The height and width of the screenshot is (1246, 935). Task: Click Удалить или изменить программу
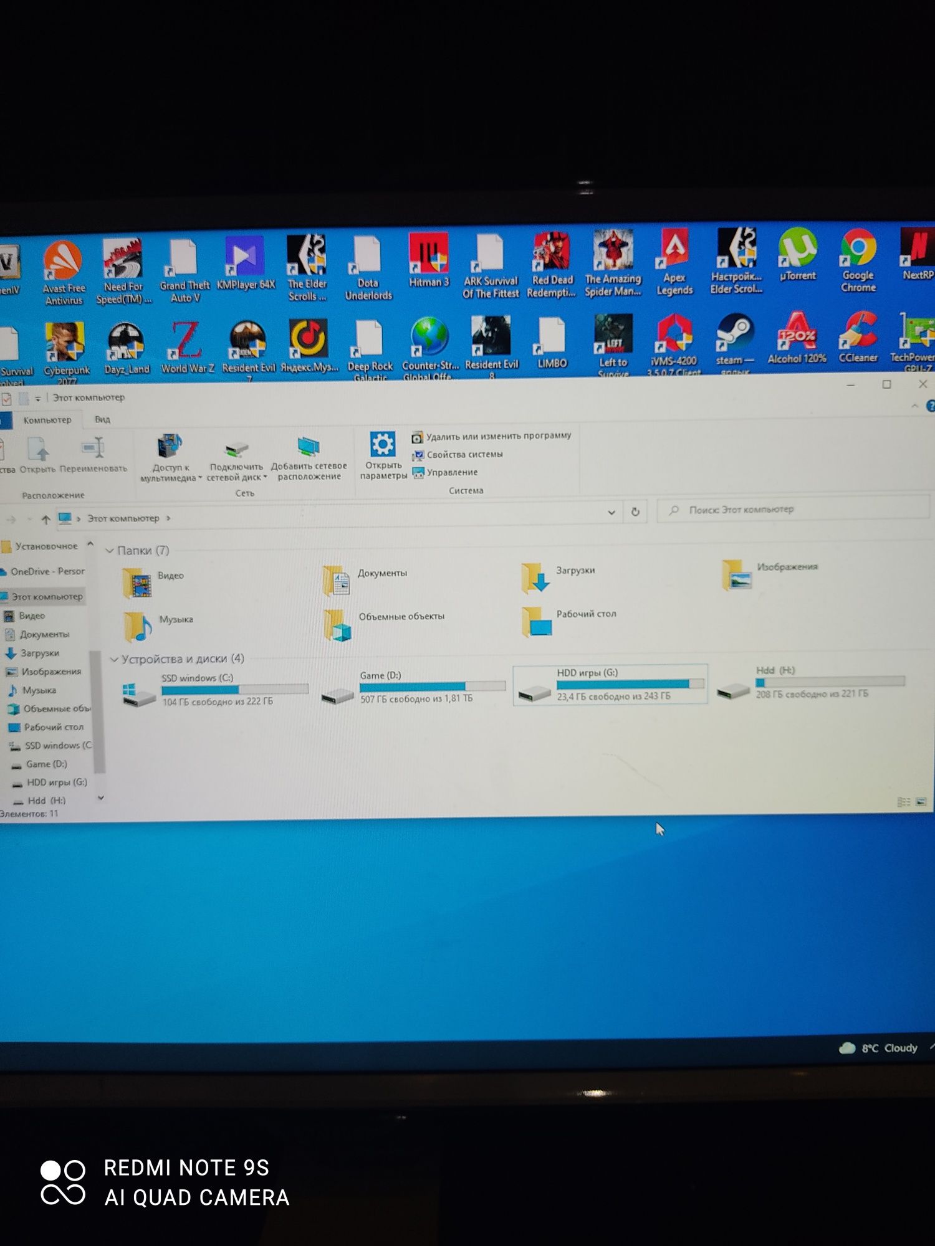pyautogui.click(x=491, y=436)
